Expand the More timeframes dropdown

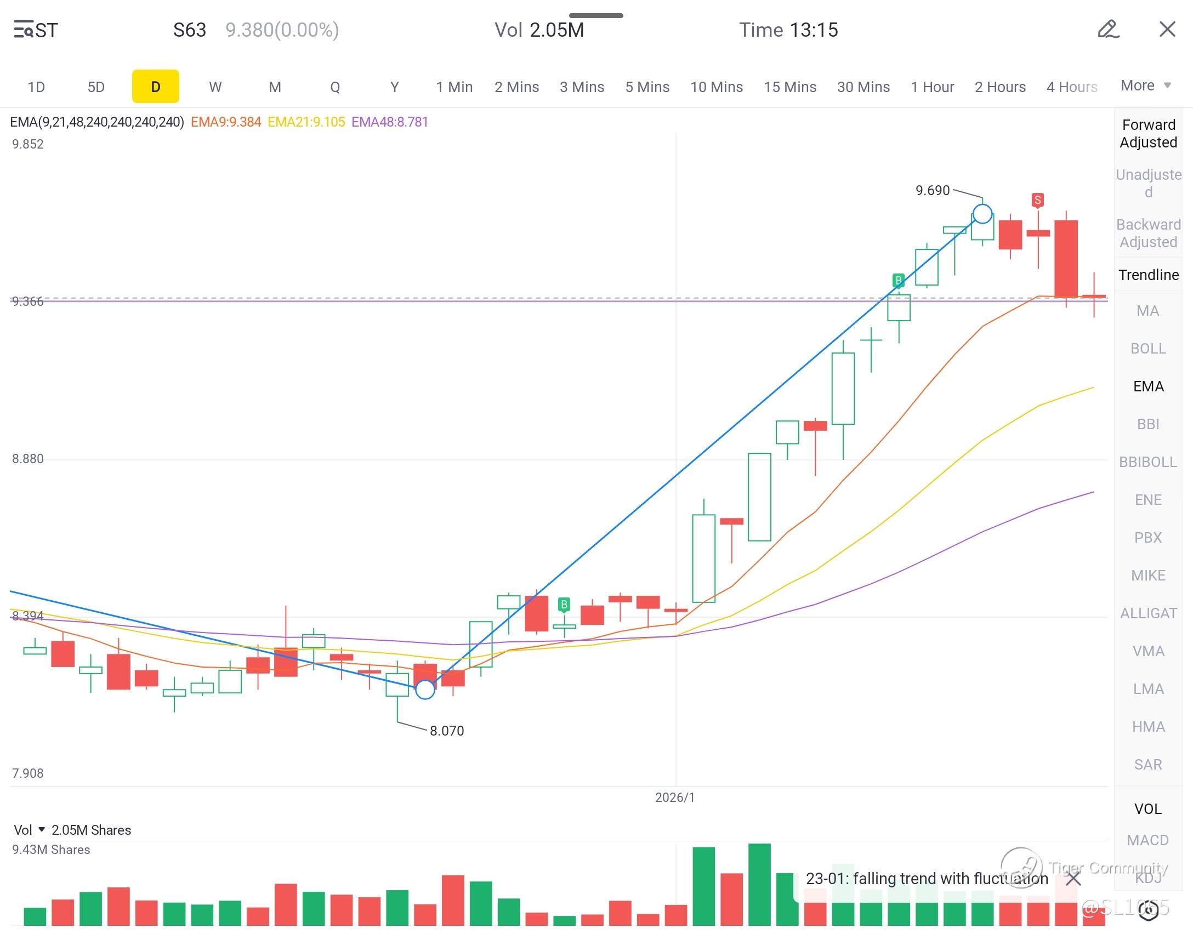coord(1145,86)
